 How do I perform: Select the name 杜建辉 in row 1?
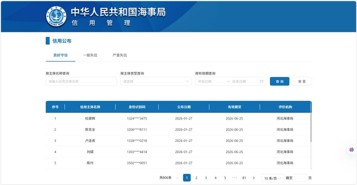coord(90,118)
